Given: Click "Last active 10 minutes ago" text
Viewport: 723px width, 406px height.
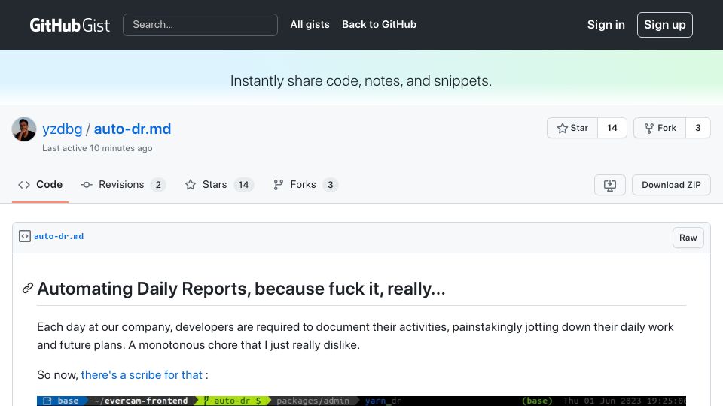Looking at the screenshot, I should point(97,148).
